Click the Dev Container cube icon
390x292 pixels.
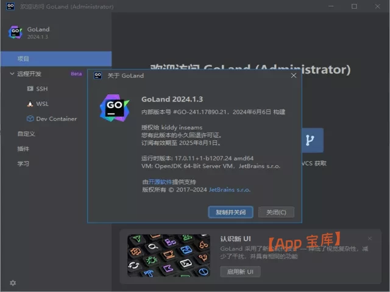point(30,119)
